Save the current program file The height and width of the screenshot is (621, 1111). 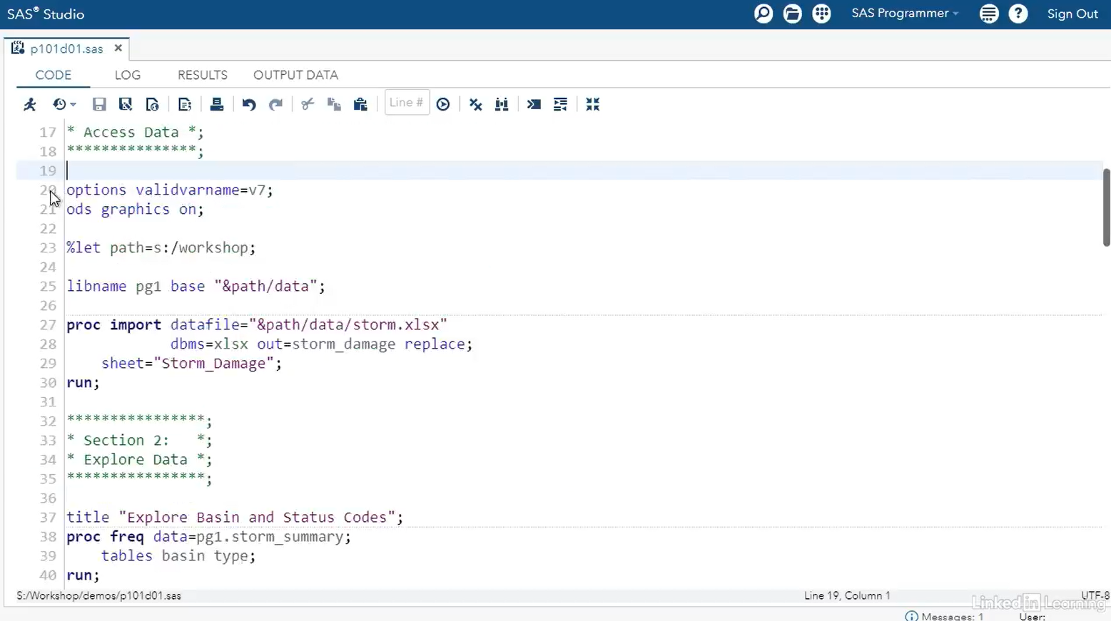click(x=99, y=104)
